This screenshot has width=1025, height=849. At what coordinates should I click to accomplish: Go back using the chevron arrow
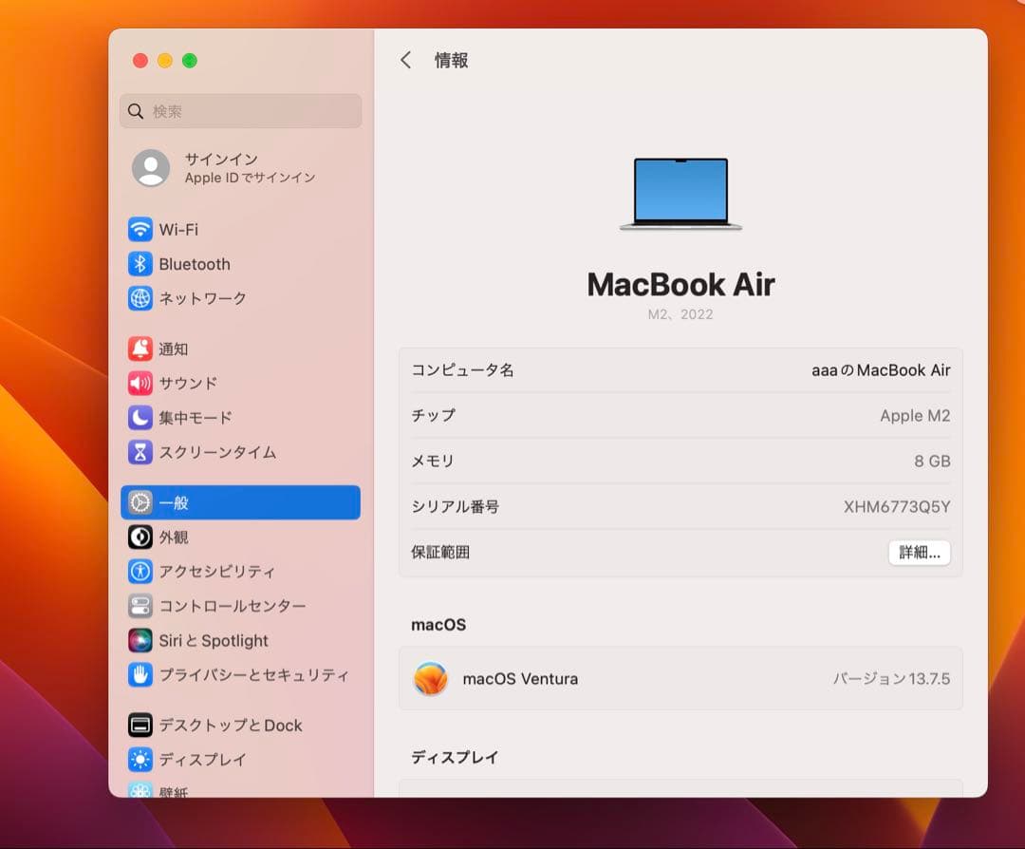coord(406,60)
